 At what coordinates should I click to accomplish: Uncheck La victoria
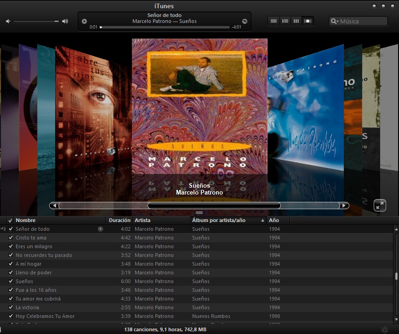point(11,307)
